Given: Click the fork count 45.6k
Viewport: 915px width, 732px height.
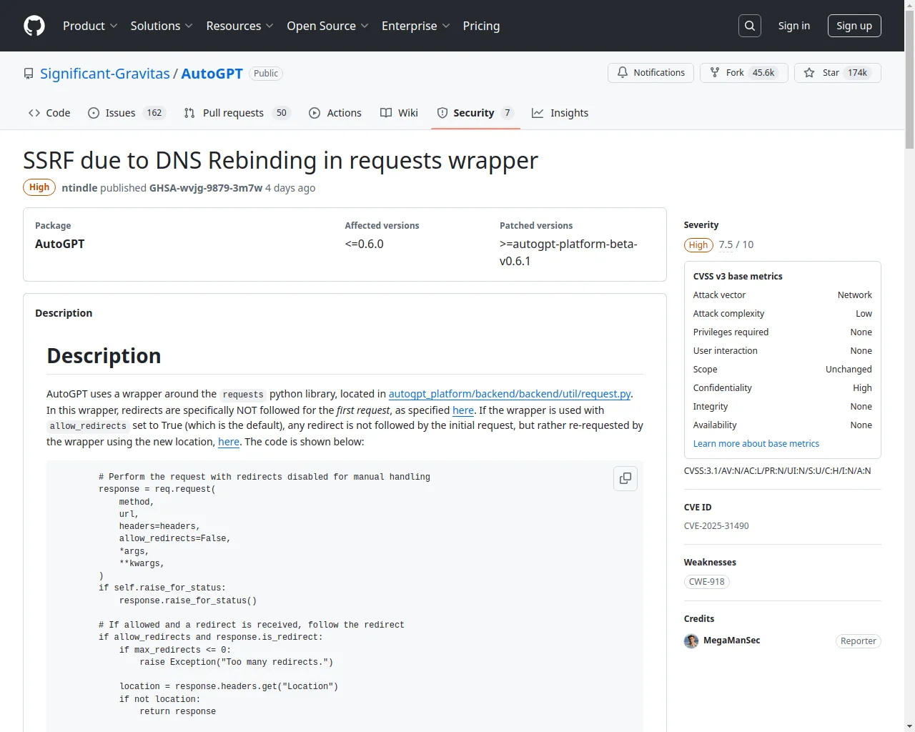Looking at the screenshot, I should (x=763, y=73).
